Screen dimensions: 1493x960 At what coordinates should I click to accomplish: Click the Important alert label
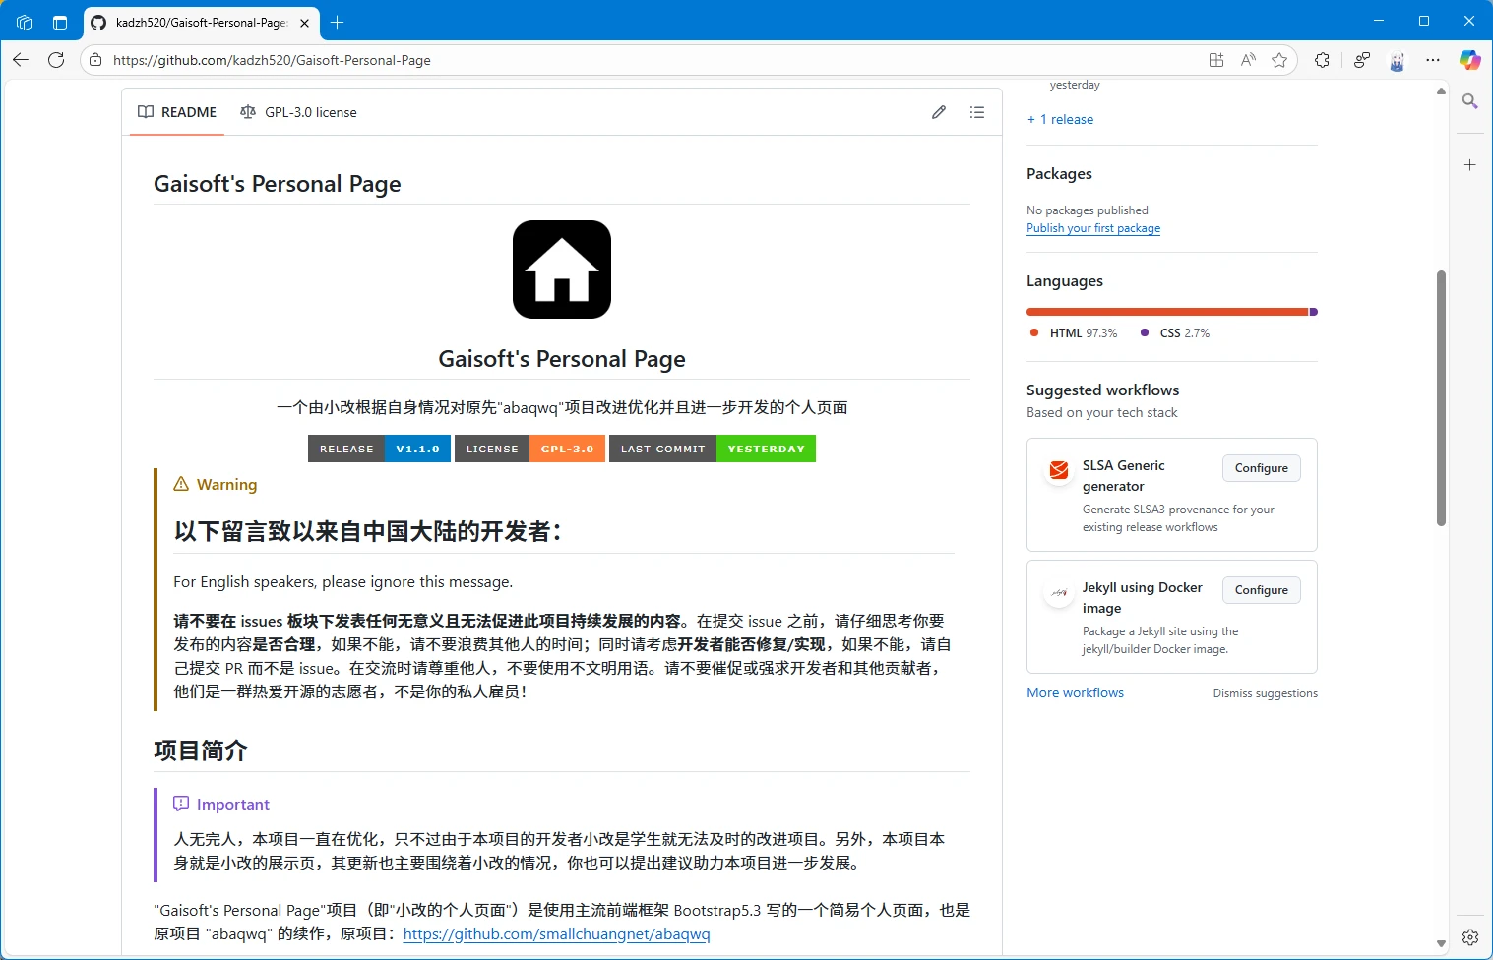pos(221,804)
